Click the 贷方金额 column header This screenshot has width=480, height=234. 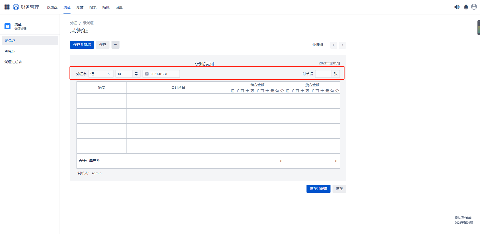(x=312, y=85)
